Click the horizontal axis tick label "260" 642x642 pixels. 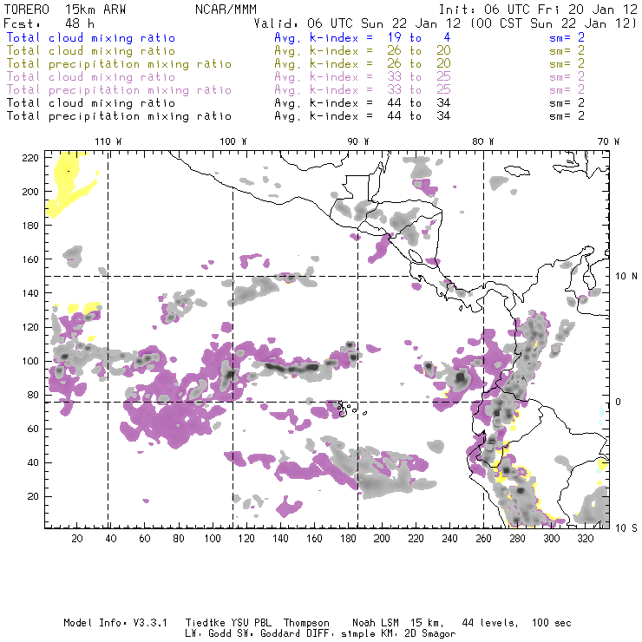[x=483, y=539]
